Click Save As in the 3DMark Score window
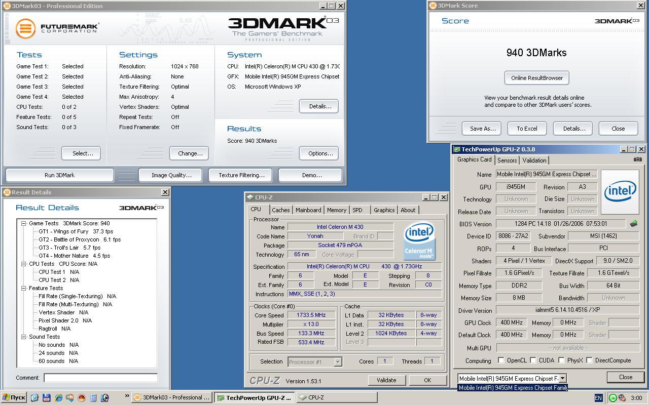This screenshot has height=405, width=649. pyautogui.click(x=482, y=129)
